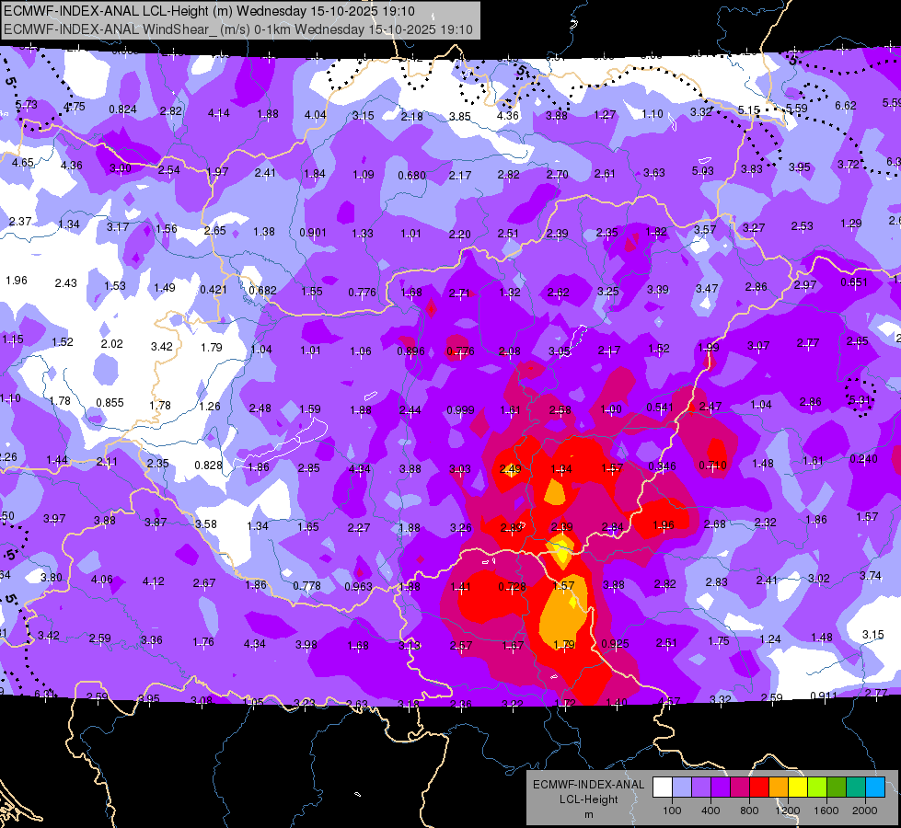The height and width of the screenshot is (828, 901).
Task: Click the legend scale label 1600
Action: (x=826, y=811)
